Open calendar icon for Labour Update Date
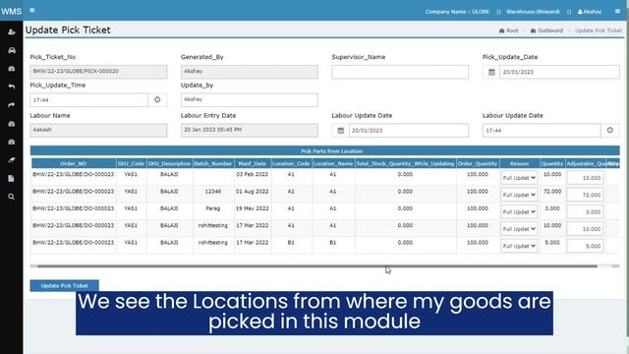629x354 pixels. pyautogui.click(x=341, y=131)
